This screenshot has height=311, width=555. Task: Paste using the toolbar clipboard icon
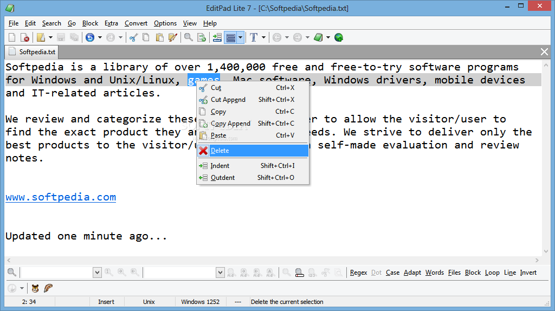(x=160, y=37)
